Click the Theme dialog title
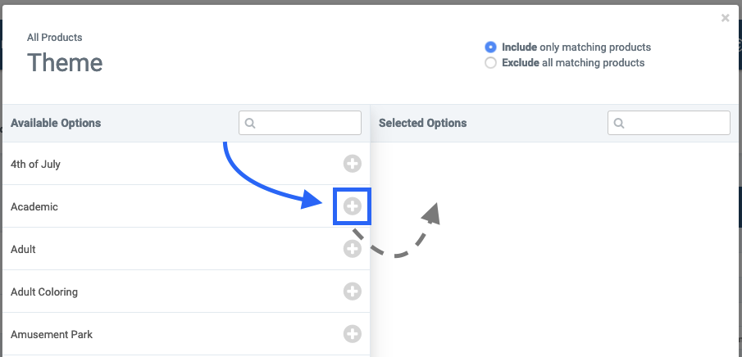Screen dimensions: 742x357 point(65,62)
